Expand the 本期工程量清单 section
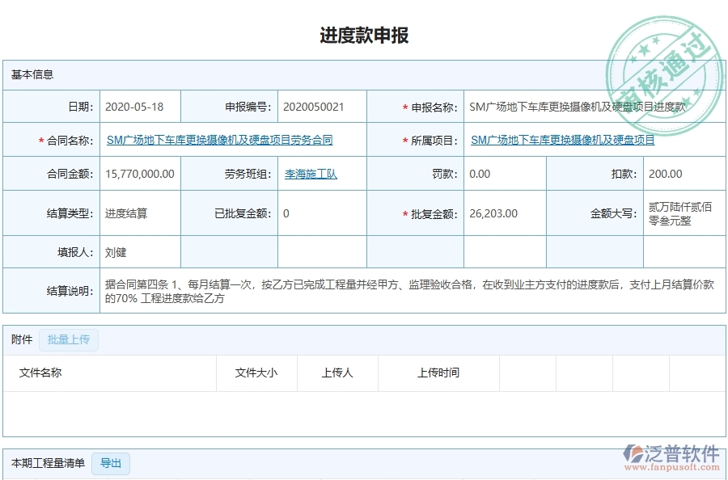 point(47,463)
